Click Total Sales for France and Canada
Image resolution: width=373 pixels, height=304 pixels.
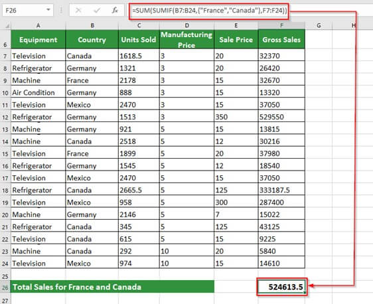coord(112,287)
